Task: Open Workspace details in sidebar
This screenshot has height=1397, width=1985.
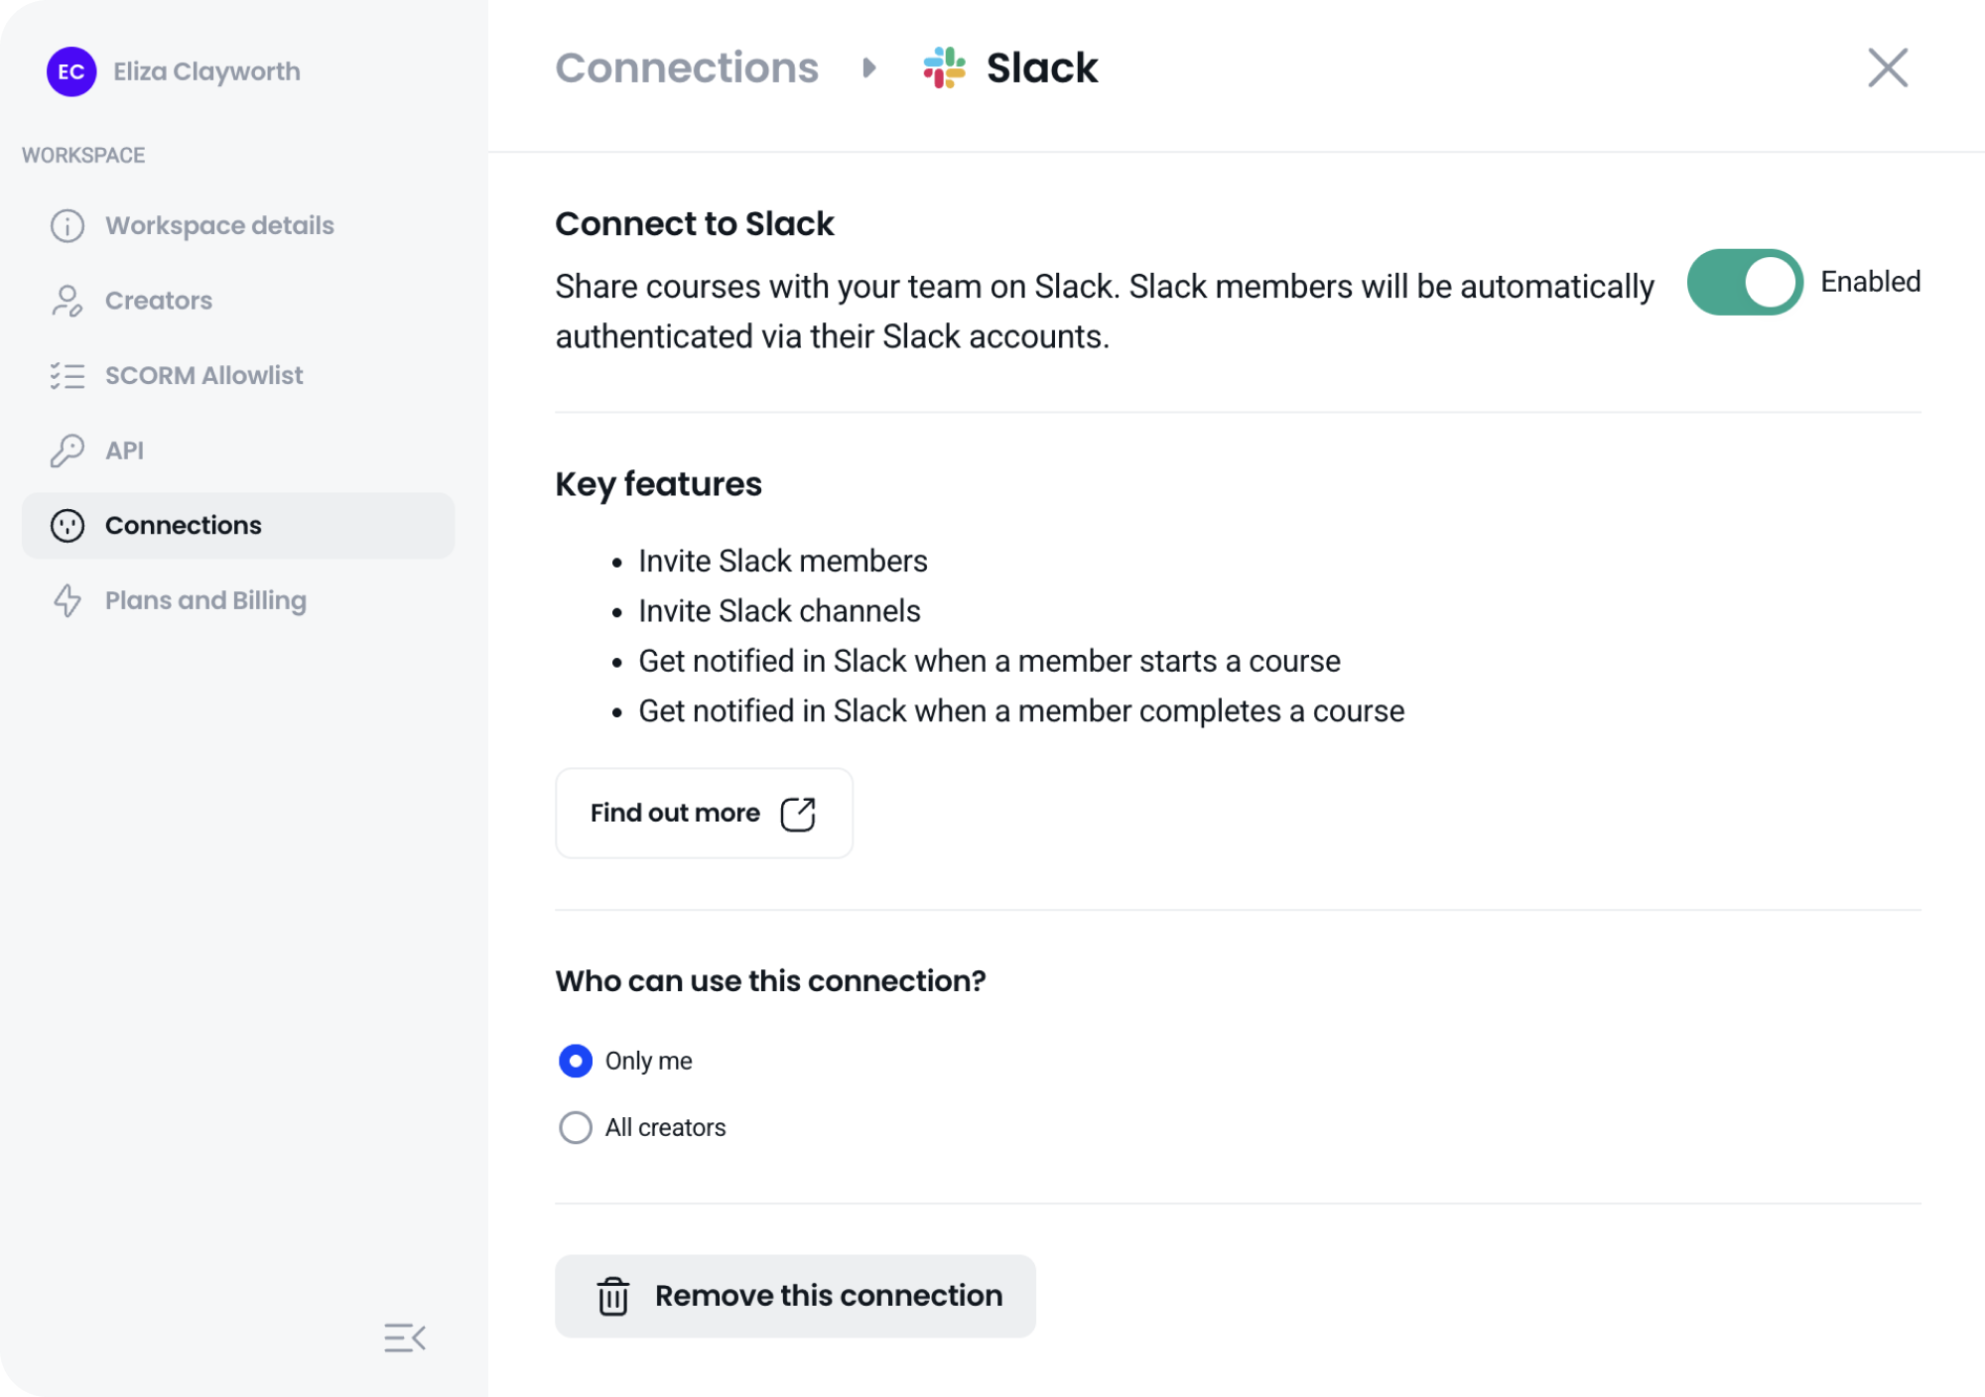Action: (238, 225)
